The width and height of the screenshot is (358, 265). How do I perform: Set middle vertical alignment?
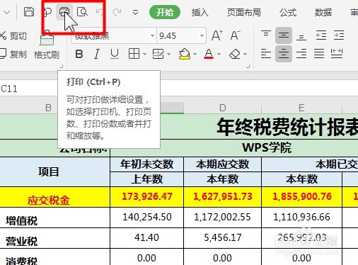coord(284,35)
